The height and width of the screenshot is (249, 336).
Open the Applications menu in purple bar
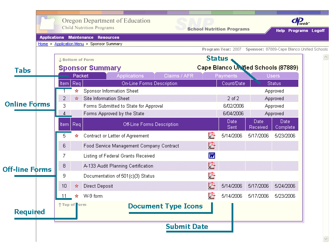point(52,37)
